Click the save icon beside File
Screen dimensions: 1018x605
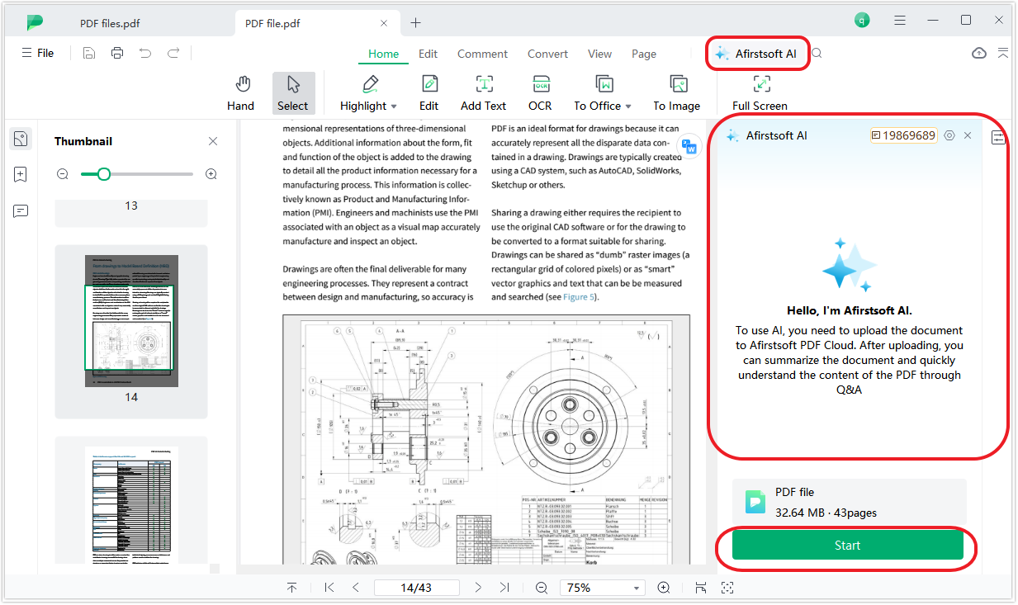pyautogui.click(x=89, y=53)
